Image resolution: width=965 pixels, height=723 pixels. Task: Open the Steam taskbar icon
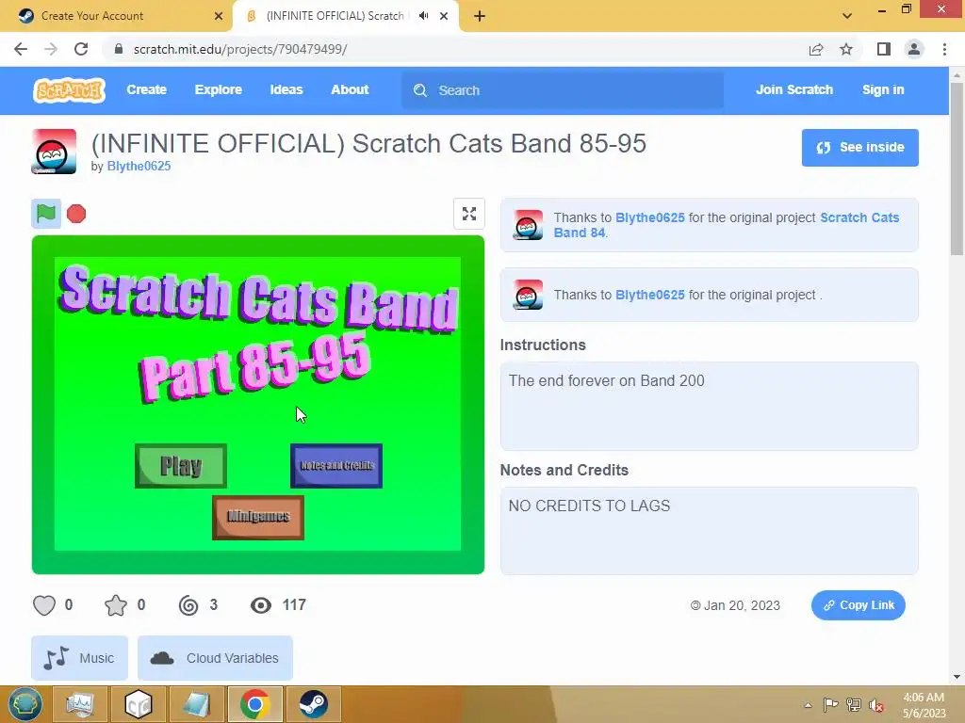coord(313,704)
